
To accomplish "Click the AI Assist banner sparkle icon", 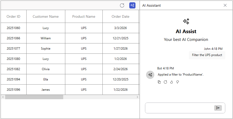I will tap(186, 22).
